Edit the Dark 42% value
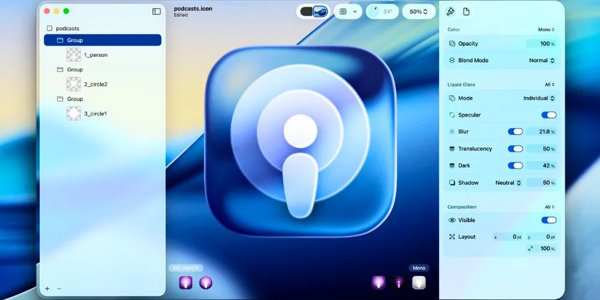Image resolution: width=600 pixels, height=300 pixels. [541, 166]
